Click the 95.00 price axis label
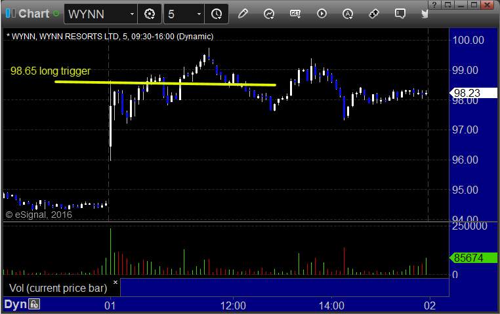Image resolution: width=500 pixels, height=314 pixels. coord(465,190)
